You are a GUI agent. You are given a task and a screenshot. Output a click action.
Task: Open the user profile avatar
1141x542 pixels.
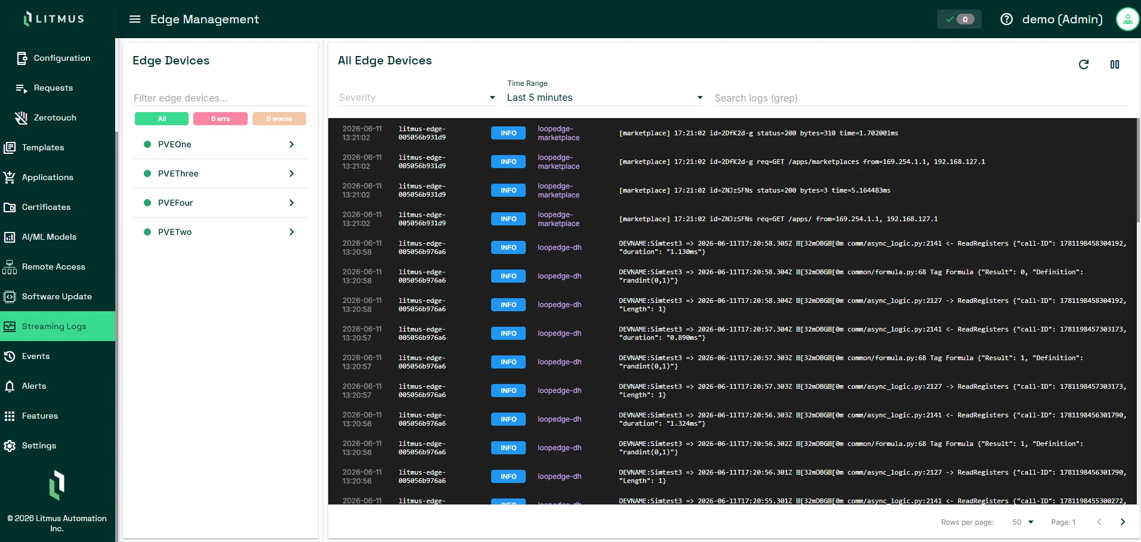point(1127,19)
